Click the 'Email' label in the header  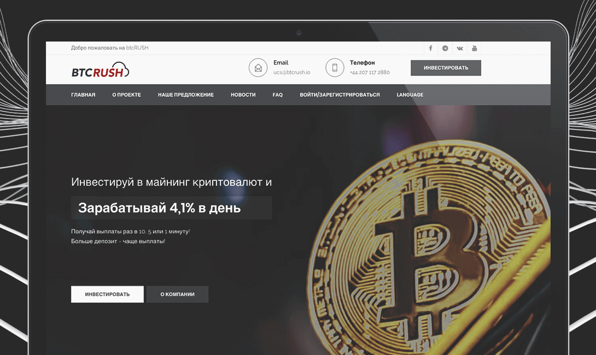[x=281, y=63]
